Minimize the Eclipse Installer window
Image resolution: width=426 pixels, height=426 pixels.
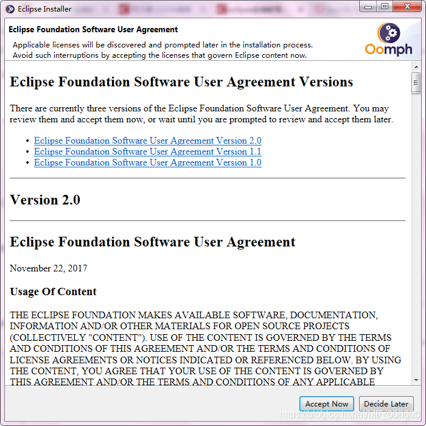click(x=368, y=7)
